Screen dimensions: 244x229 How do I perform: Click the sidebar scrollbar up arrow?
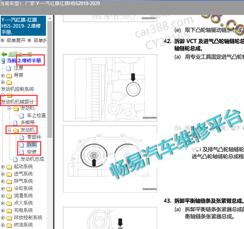click(50, 18)
